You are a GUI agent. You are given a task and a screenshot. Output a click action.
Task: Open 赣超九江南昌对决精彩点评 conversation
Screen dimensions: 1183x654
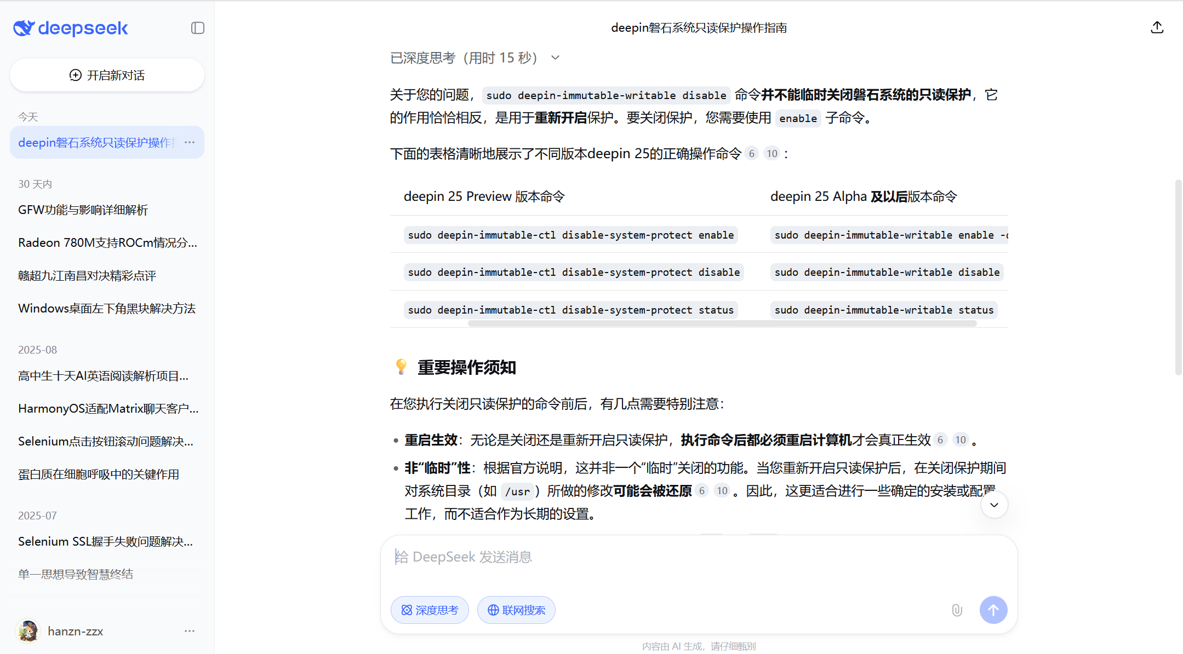pos(107,276)
